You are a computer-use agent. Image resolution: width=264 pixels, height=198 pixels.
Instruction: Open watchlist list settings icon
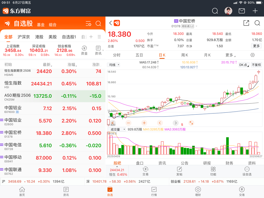coord(88,23)
